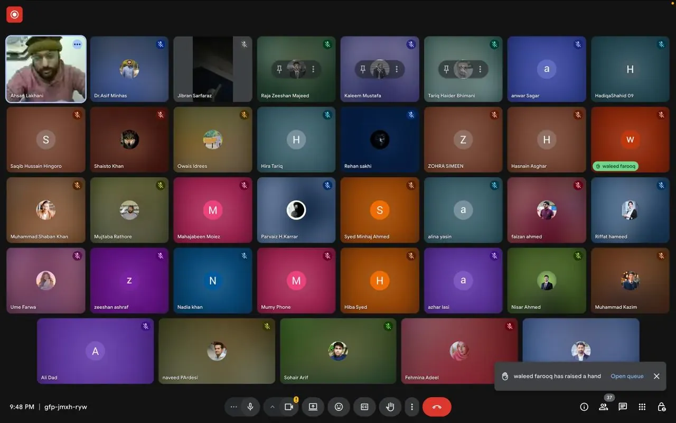The width and height of the screenshot is (676, 423).
Task: Select Jibran Sarfaraz's video tile
Action: (212, 69)
